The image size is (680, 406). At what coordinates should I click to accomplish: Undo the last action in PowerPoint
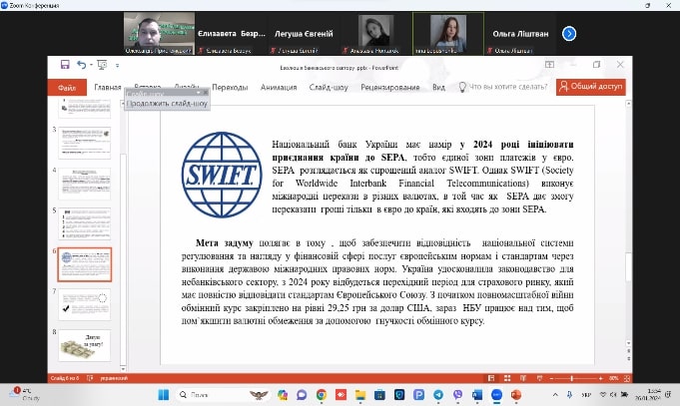coord(81,65)
